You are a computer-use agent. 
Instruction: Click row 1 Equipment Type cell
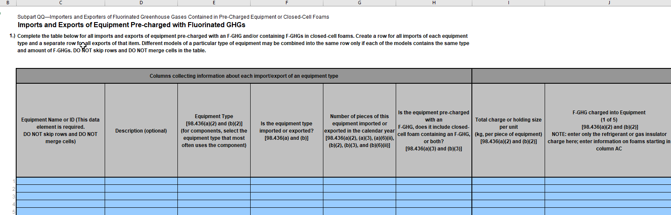coord(214,181)
